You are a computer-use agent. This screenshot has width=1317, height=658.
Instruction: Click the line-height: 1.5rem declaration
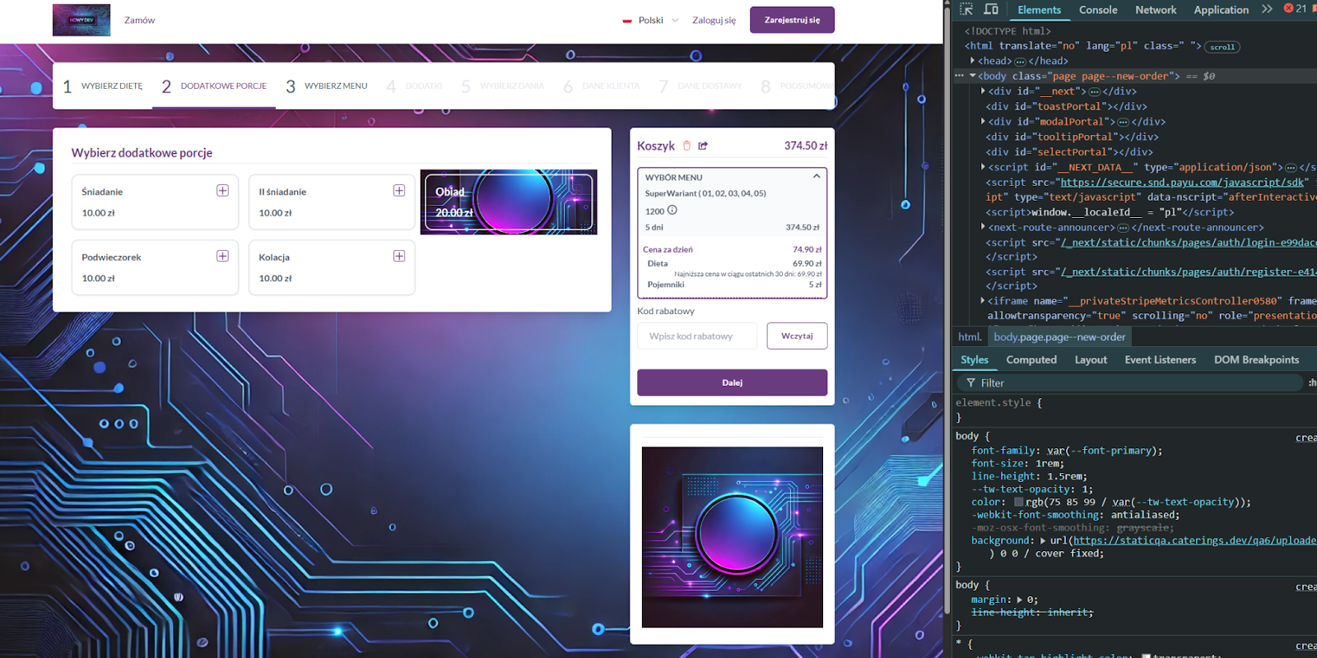point(1029,476)
